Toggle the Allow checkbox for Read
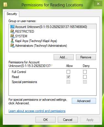Image resolution: width=104 pixels, height=127 pixels. point(68,77)
